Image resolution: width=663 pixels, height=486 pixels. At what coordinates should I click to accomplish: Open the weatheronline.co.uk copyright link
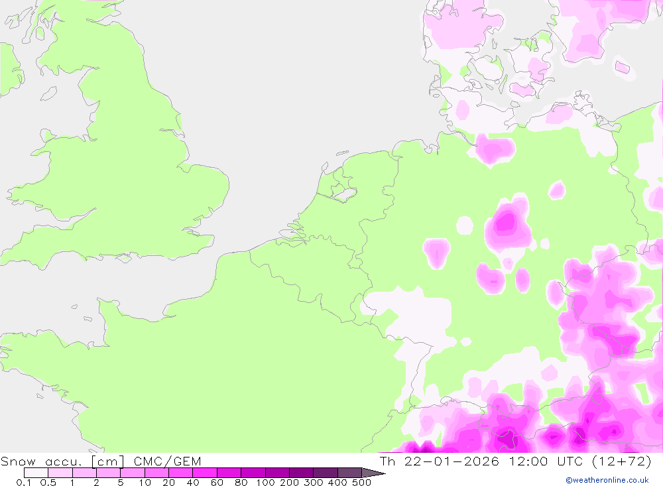[x=607, y=480]
